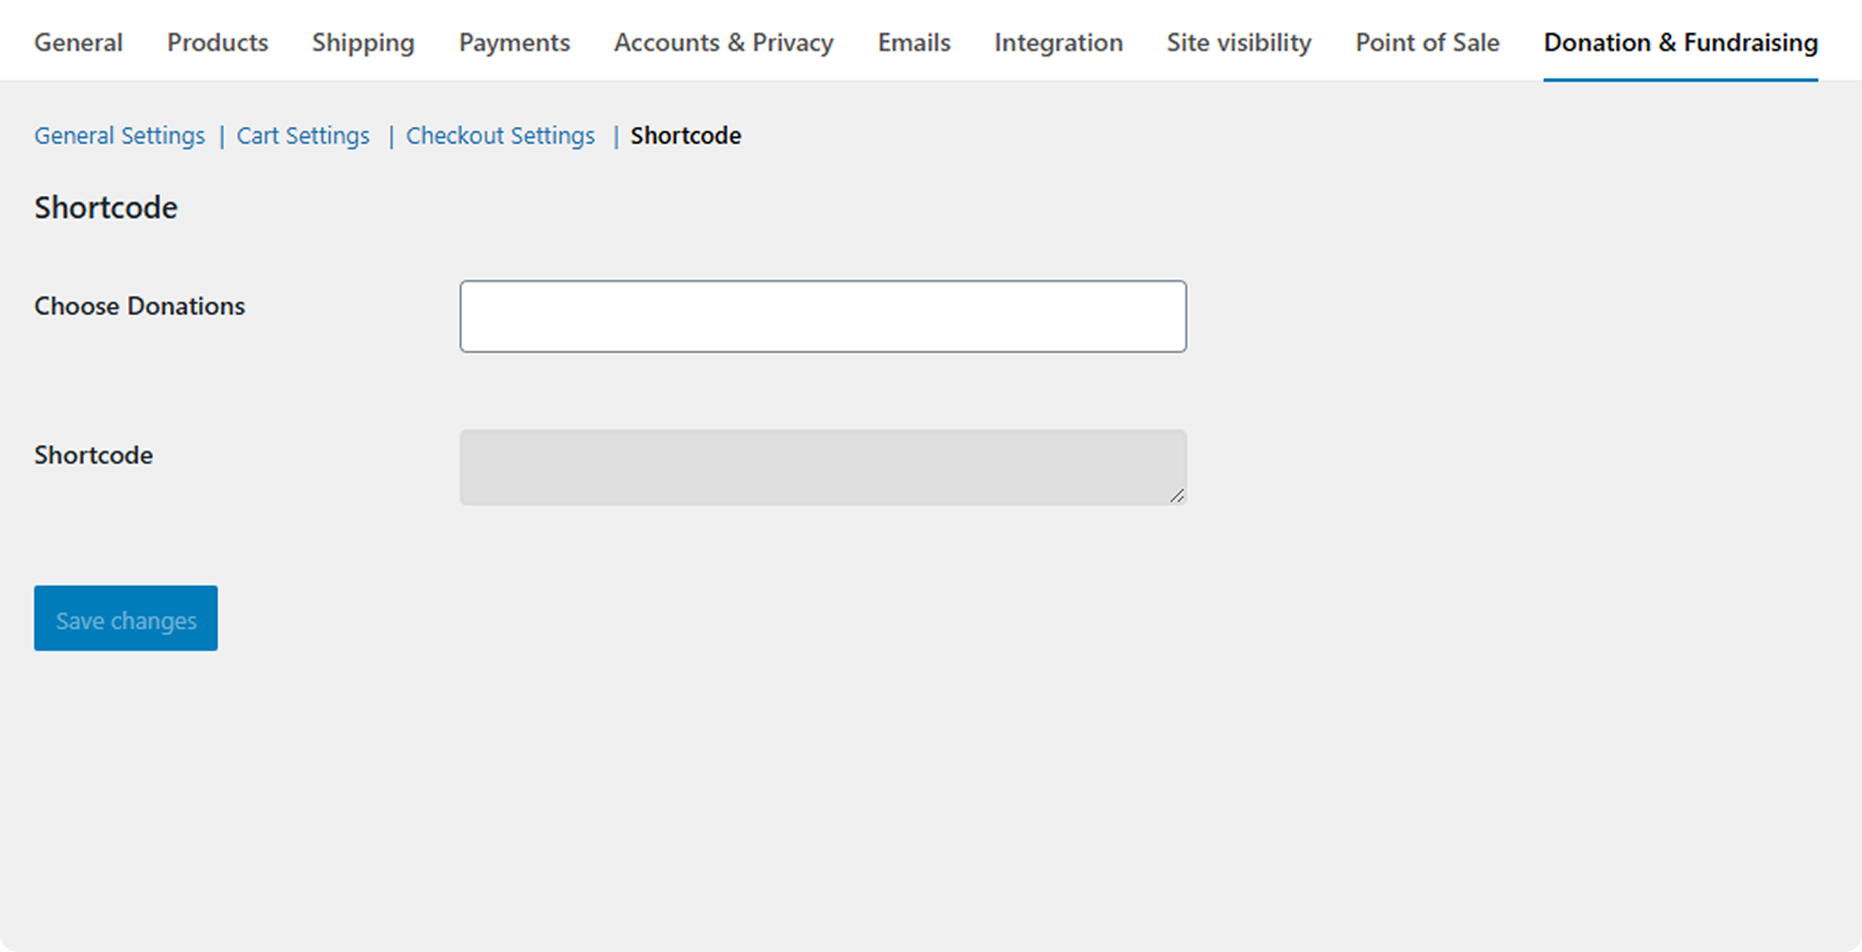Open the General Settings sub-section link

point(119,135)
